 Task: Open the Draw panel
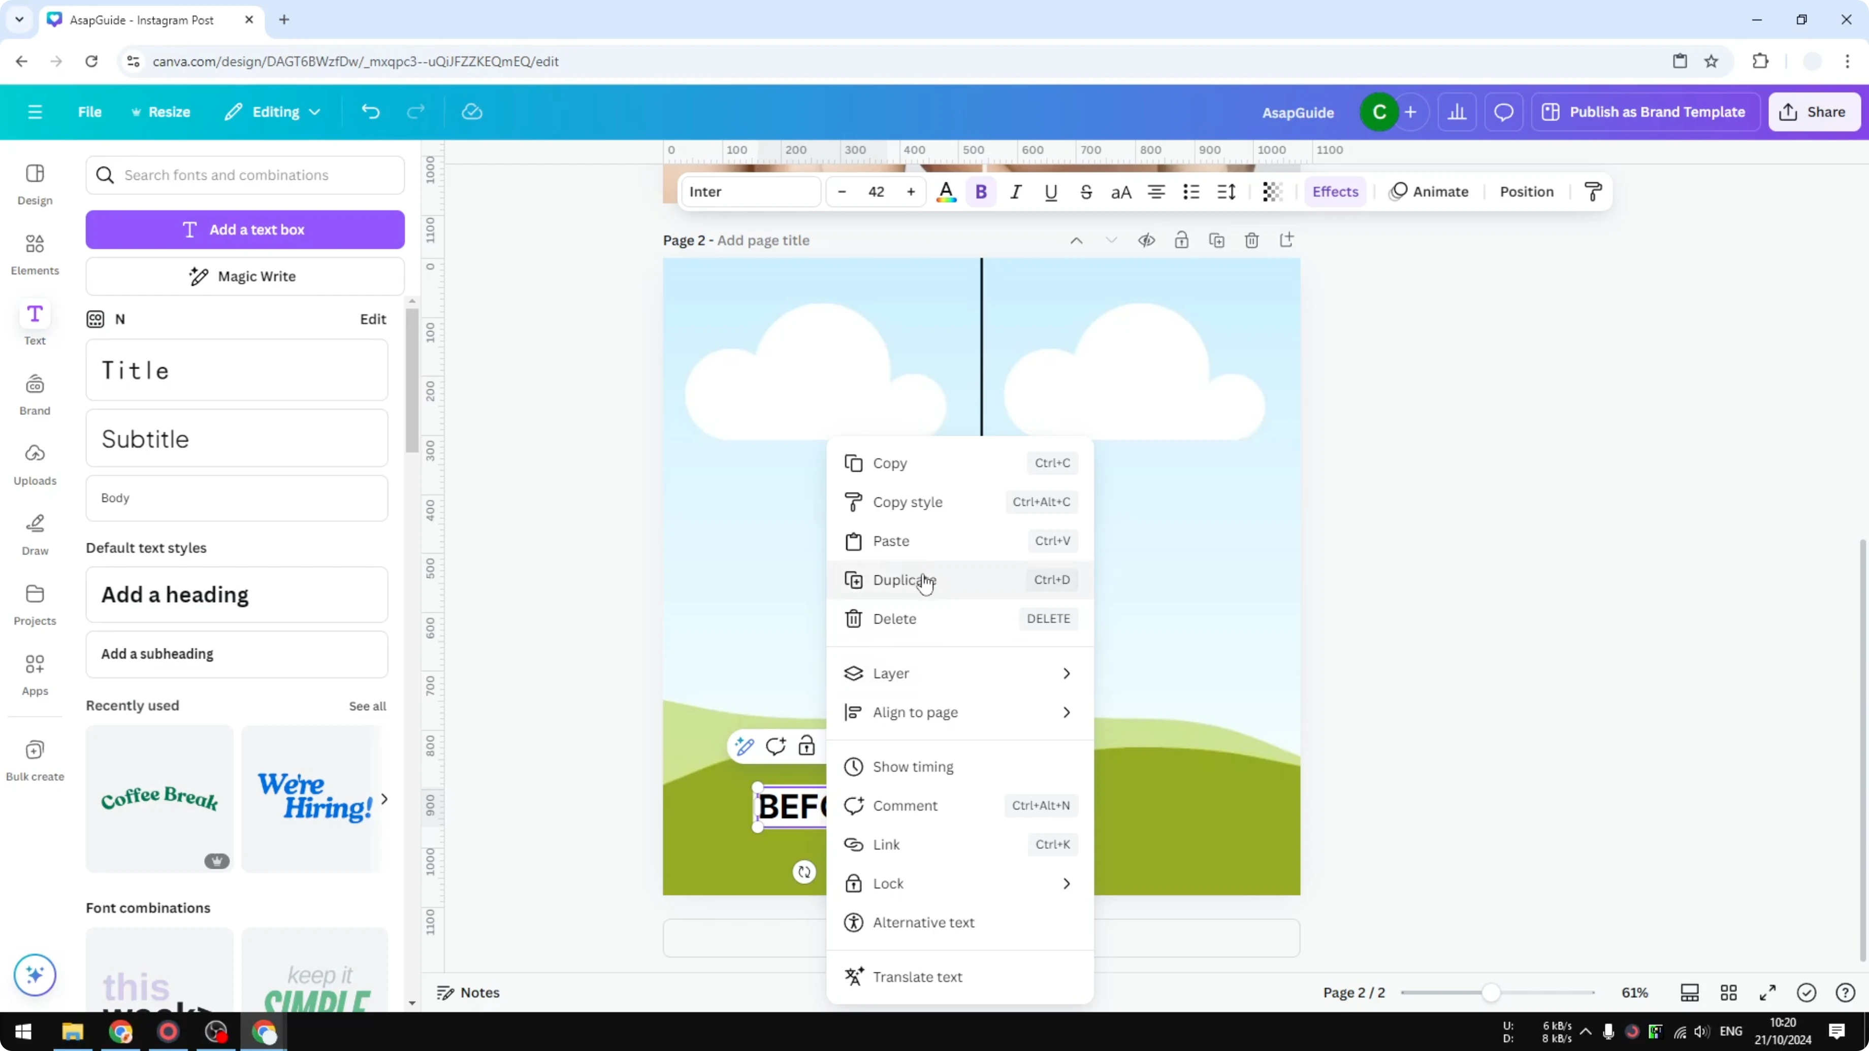[34, 533]
